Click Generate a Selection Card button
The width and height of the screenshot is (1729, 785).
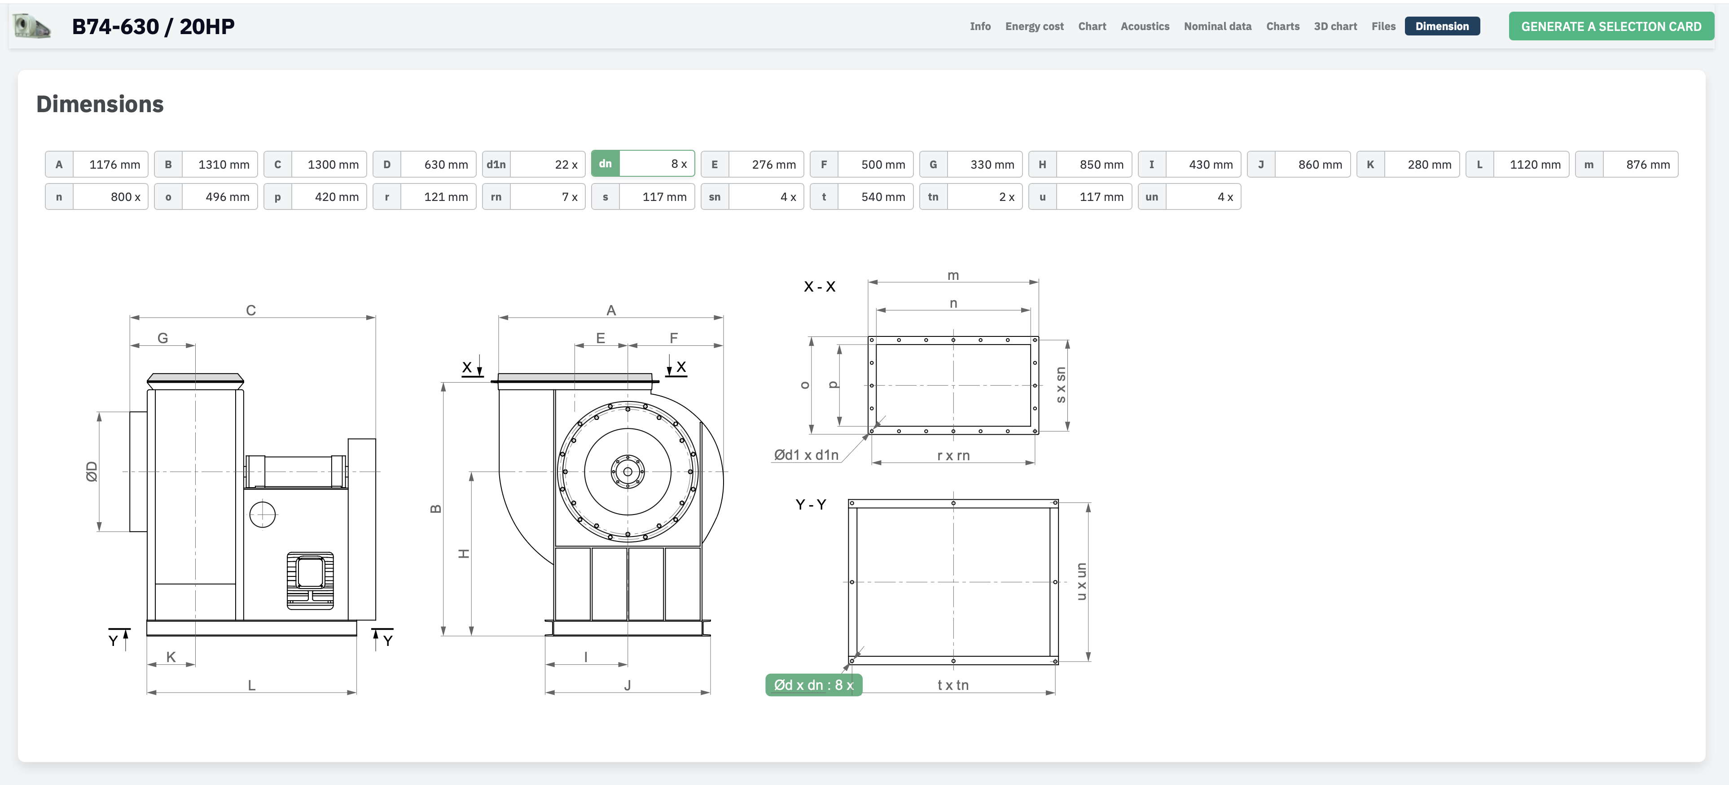click(1611, 26)
